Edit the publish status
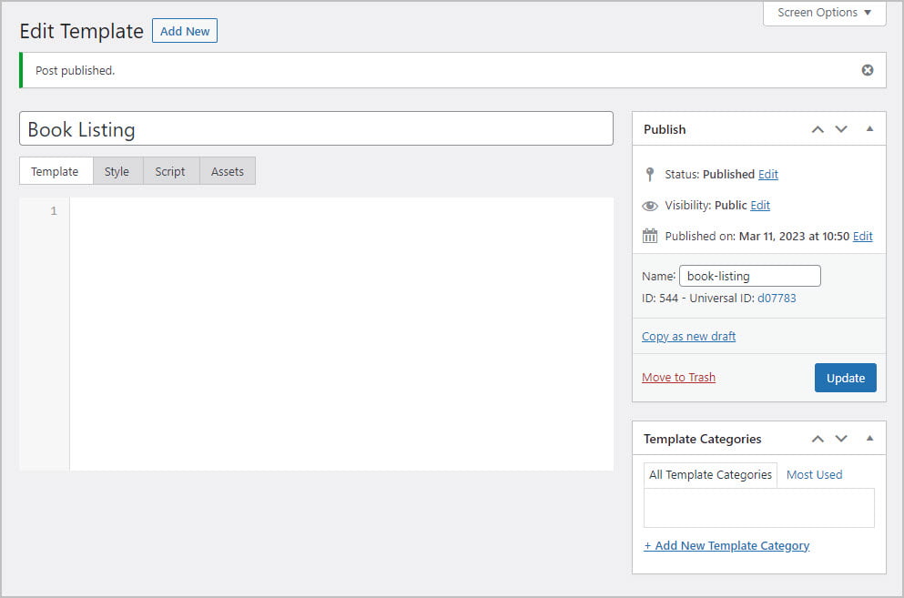Image resolution: width=904 pixels, height=598 pixels. point(768,175)
